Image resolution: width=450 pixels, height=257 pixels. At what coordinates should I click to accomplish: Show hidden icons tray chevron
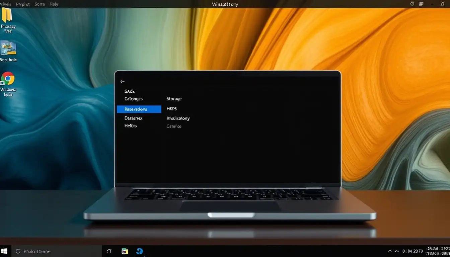click(390, 251)
